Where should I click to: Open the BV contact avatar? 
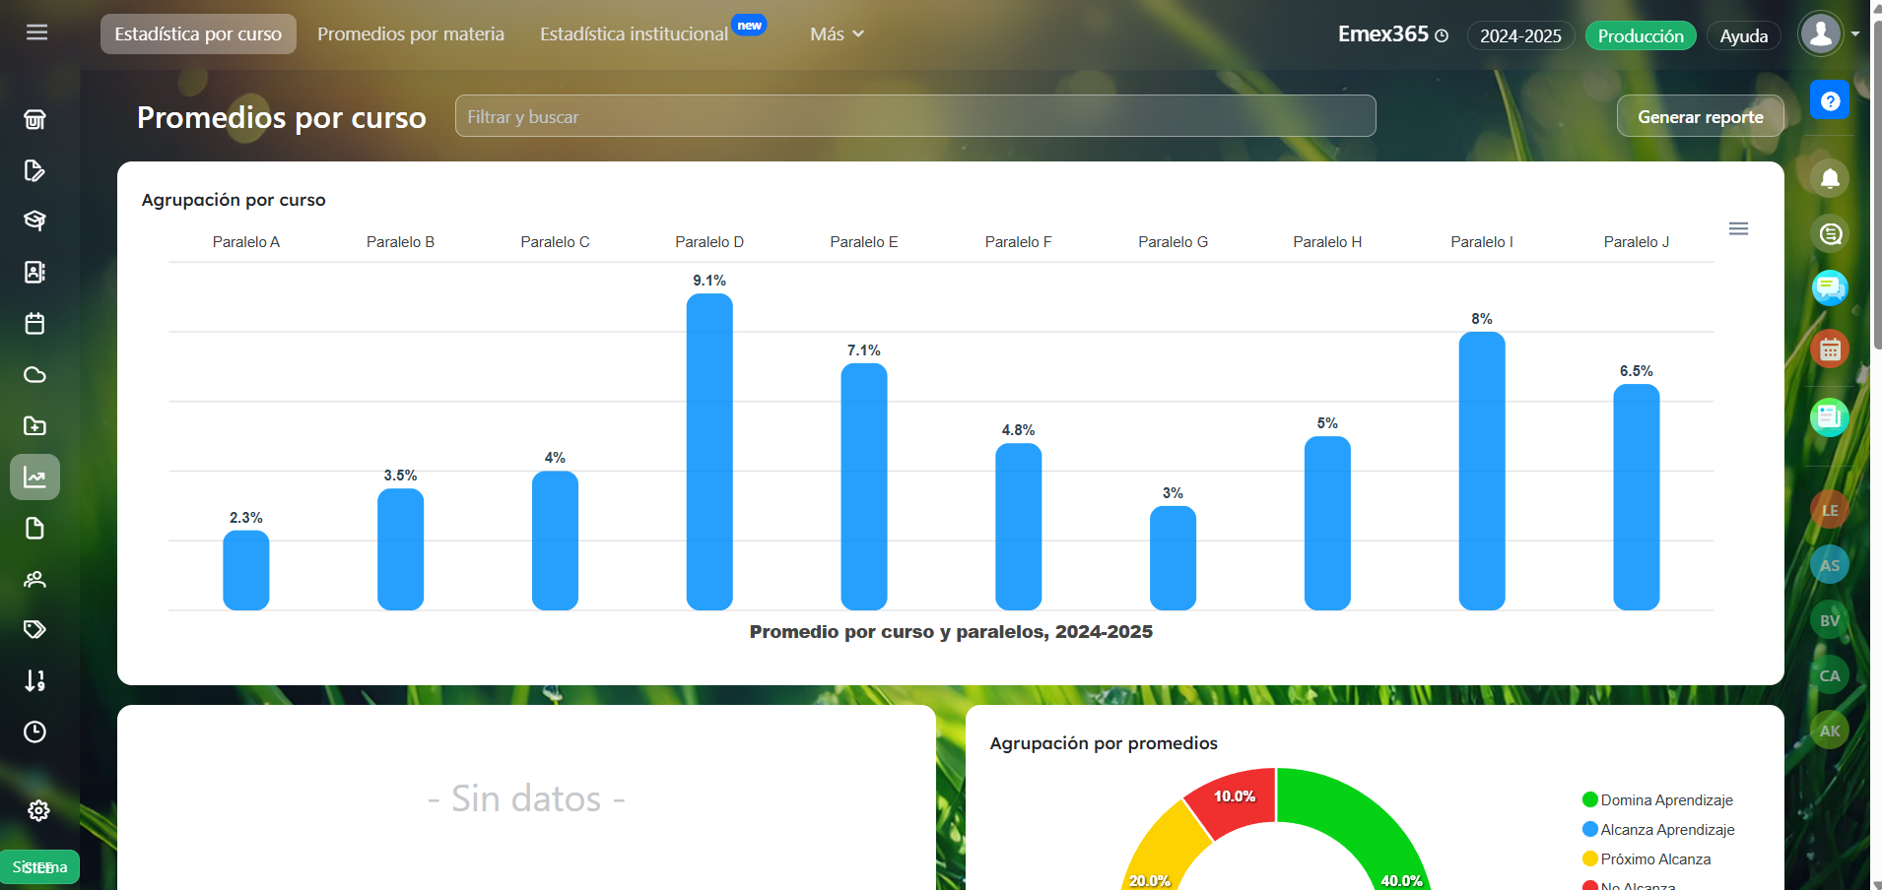pyautogui.click(x=1830, y=620)
